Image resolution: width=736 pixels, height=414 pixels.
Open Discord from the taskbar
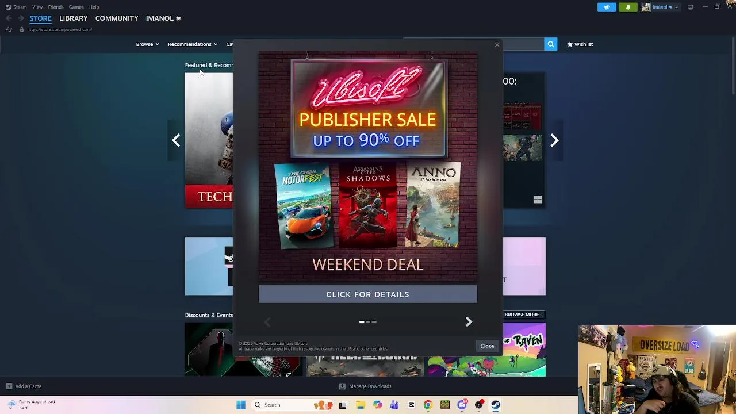(462, 405)
